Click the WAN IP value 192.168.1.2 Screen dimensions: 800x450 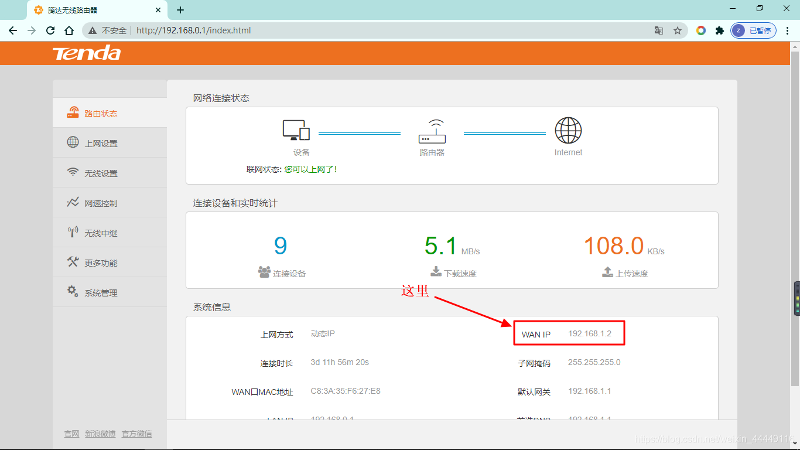[590, 333]
